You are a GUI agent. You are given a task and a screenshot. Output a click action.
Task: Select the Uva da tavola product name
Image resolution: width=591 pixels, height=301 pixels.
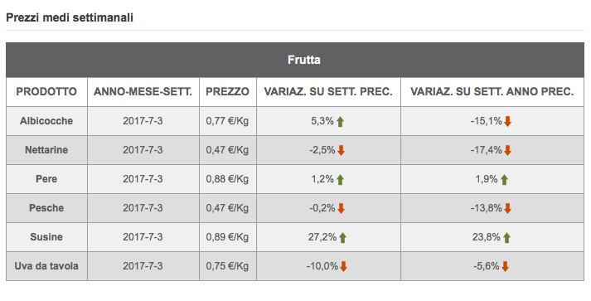coord(46,266)
